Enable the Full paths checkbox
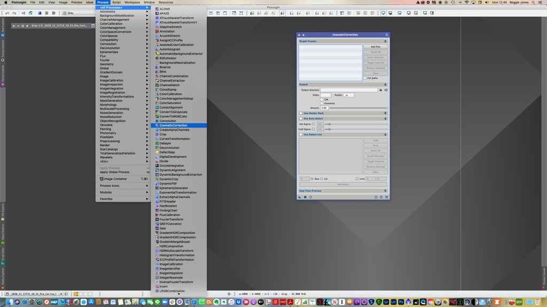Image resolution: width=547 pixels, height=307 pixels. [365, 78]
